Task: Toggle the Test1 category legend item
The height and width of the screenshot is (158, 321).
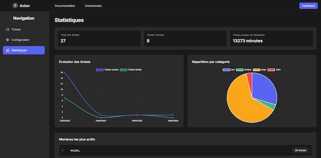Action: point(274,70)
